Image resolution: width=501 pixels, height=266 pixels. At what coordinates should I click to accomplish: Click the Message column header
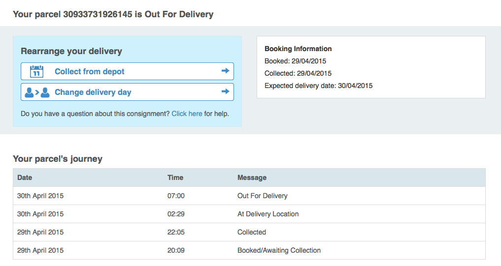(252, 177)
